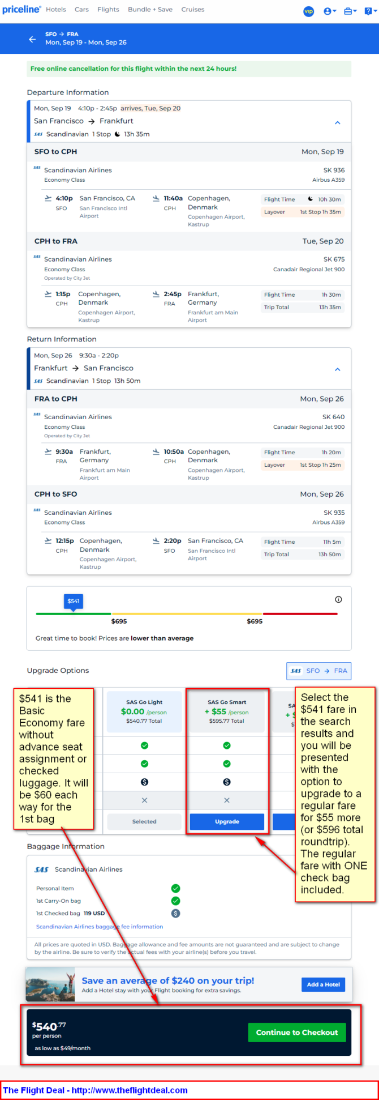Go to the Hotels tab
Image resolution: width=379 pixels, height=1100 pixels.
click(x=56, y=10)
